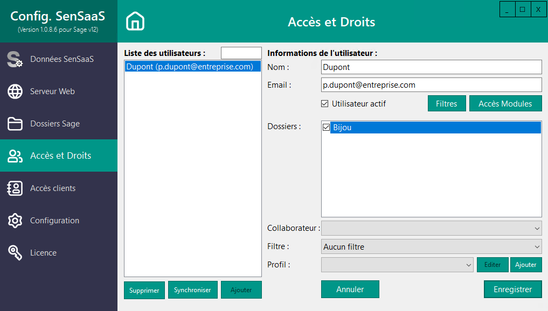The image size is (548, 311).
Task: Toggle the Utilisateur actif checkbox
Action: click(326, 103)
